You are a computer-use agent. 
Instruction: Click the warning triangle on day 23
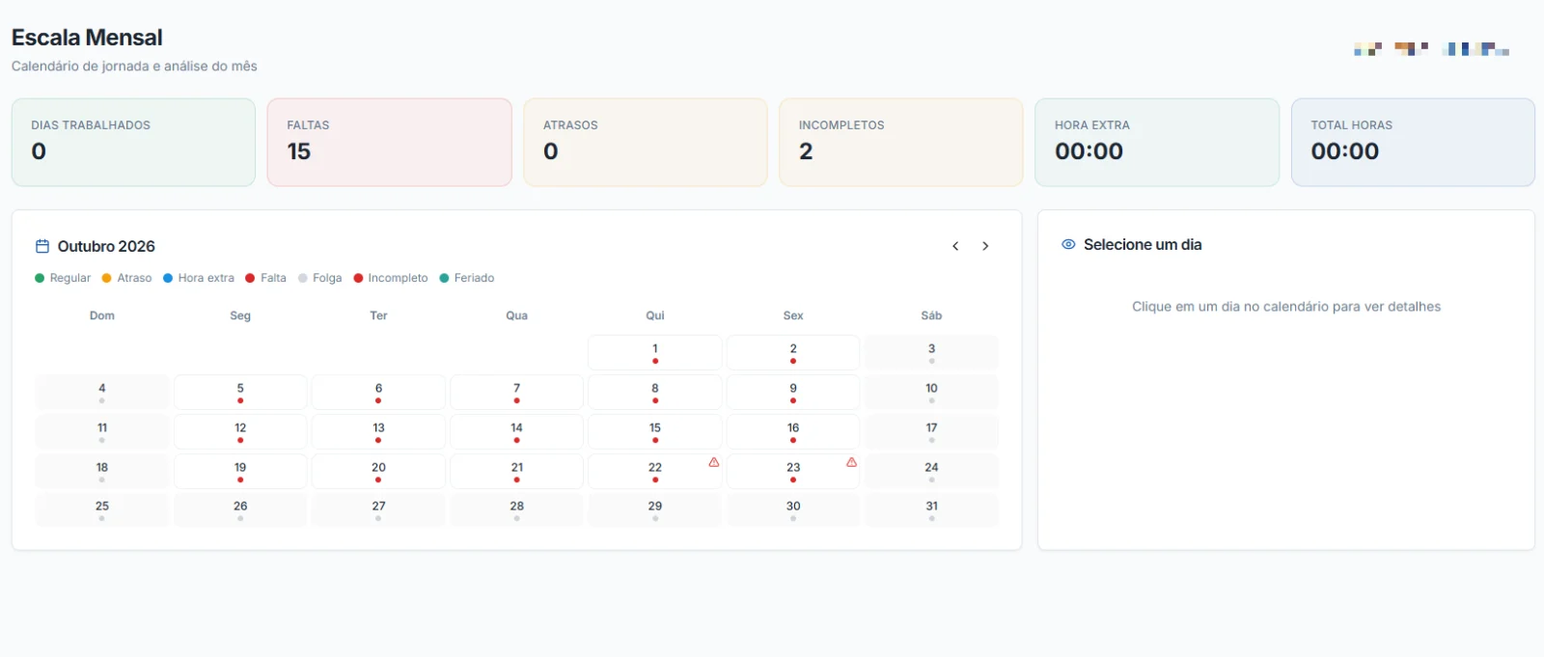(x=851, y=462)
